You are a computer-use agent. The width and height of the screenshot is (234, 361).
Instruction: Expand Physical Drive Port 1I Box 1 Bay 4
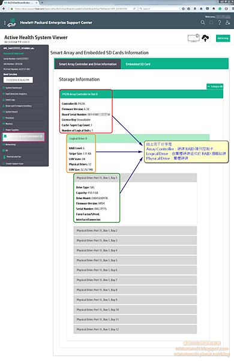click(135, 250)
